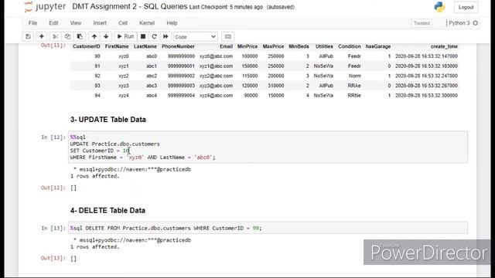Click the 'Python 3' kernel name
495x278 pixels.
[x=459, y=23]
